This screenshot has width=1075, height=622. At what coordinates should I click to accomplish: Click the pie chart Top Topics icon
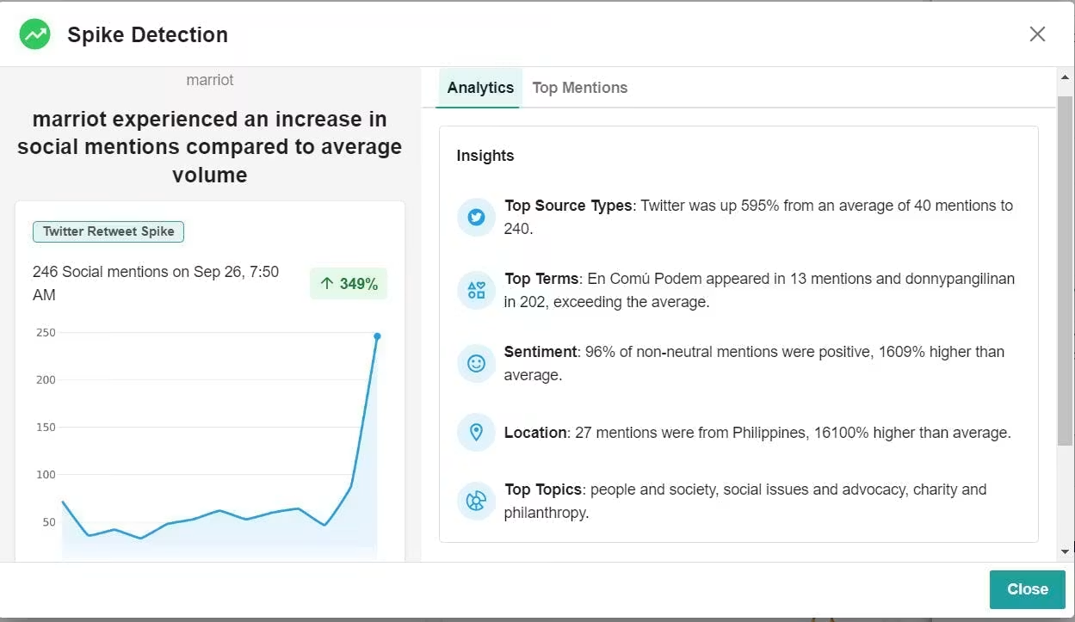476,501
